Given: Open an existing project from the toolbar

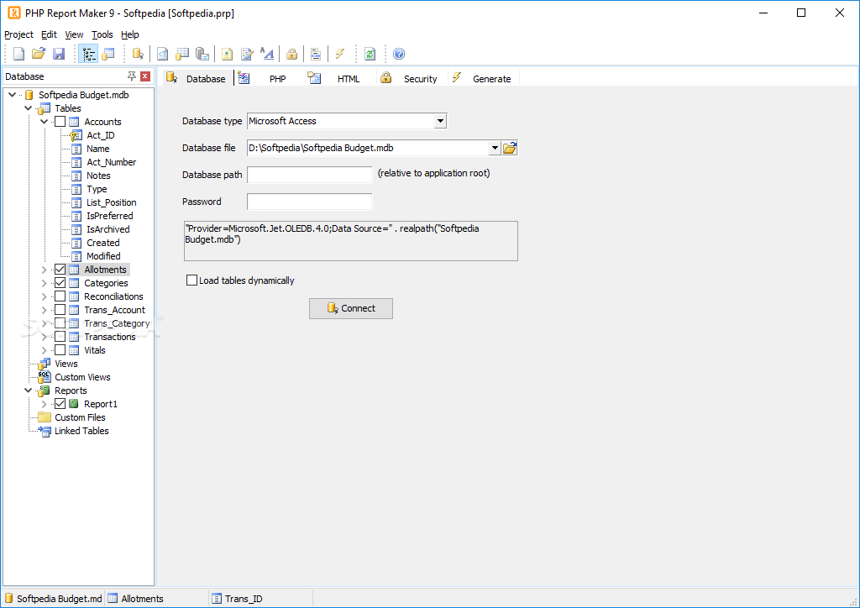Looking at the screenshot, I should [x=38, y=53].
